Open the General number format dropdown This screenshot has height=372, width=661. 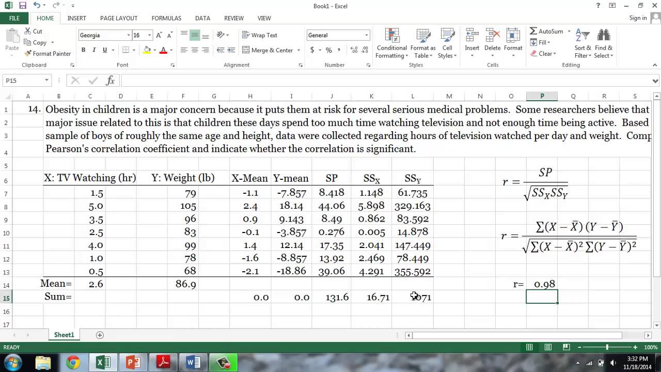click(367, 35)
